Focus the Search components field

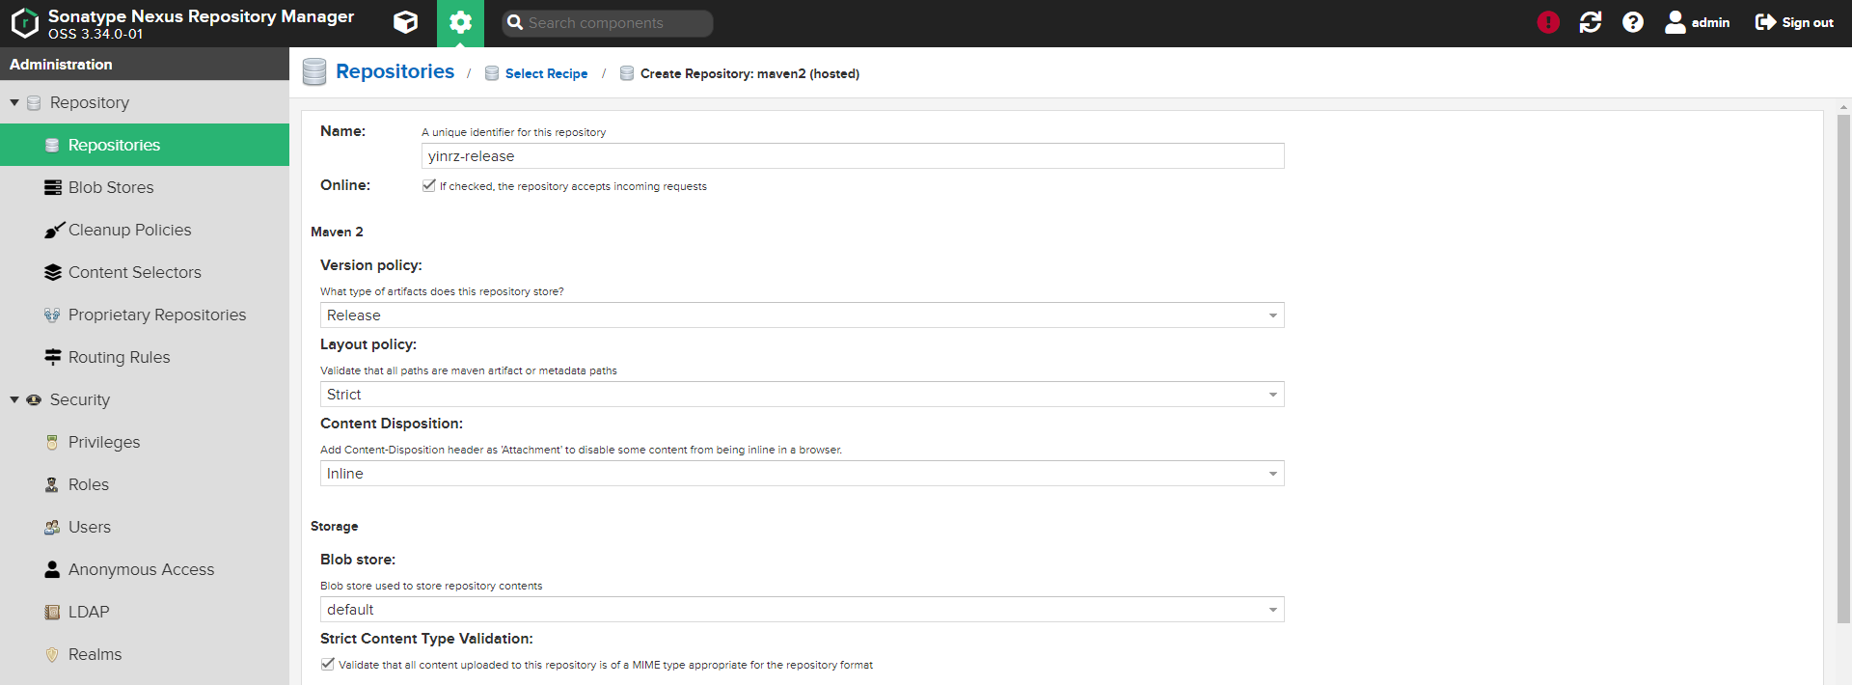[608, 23]
